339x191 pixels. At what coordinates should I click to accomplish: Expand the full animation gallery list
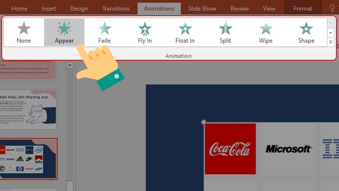[331, 42]
